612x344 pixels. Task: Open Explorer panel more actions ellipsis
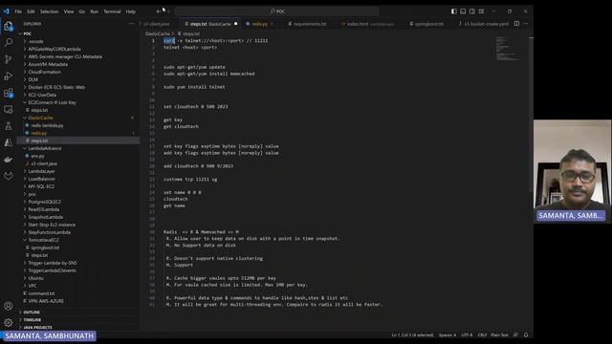(x=131, y=24)
